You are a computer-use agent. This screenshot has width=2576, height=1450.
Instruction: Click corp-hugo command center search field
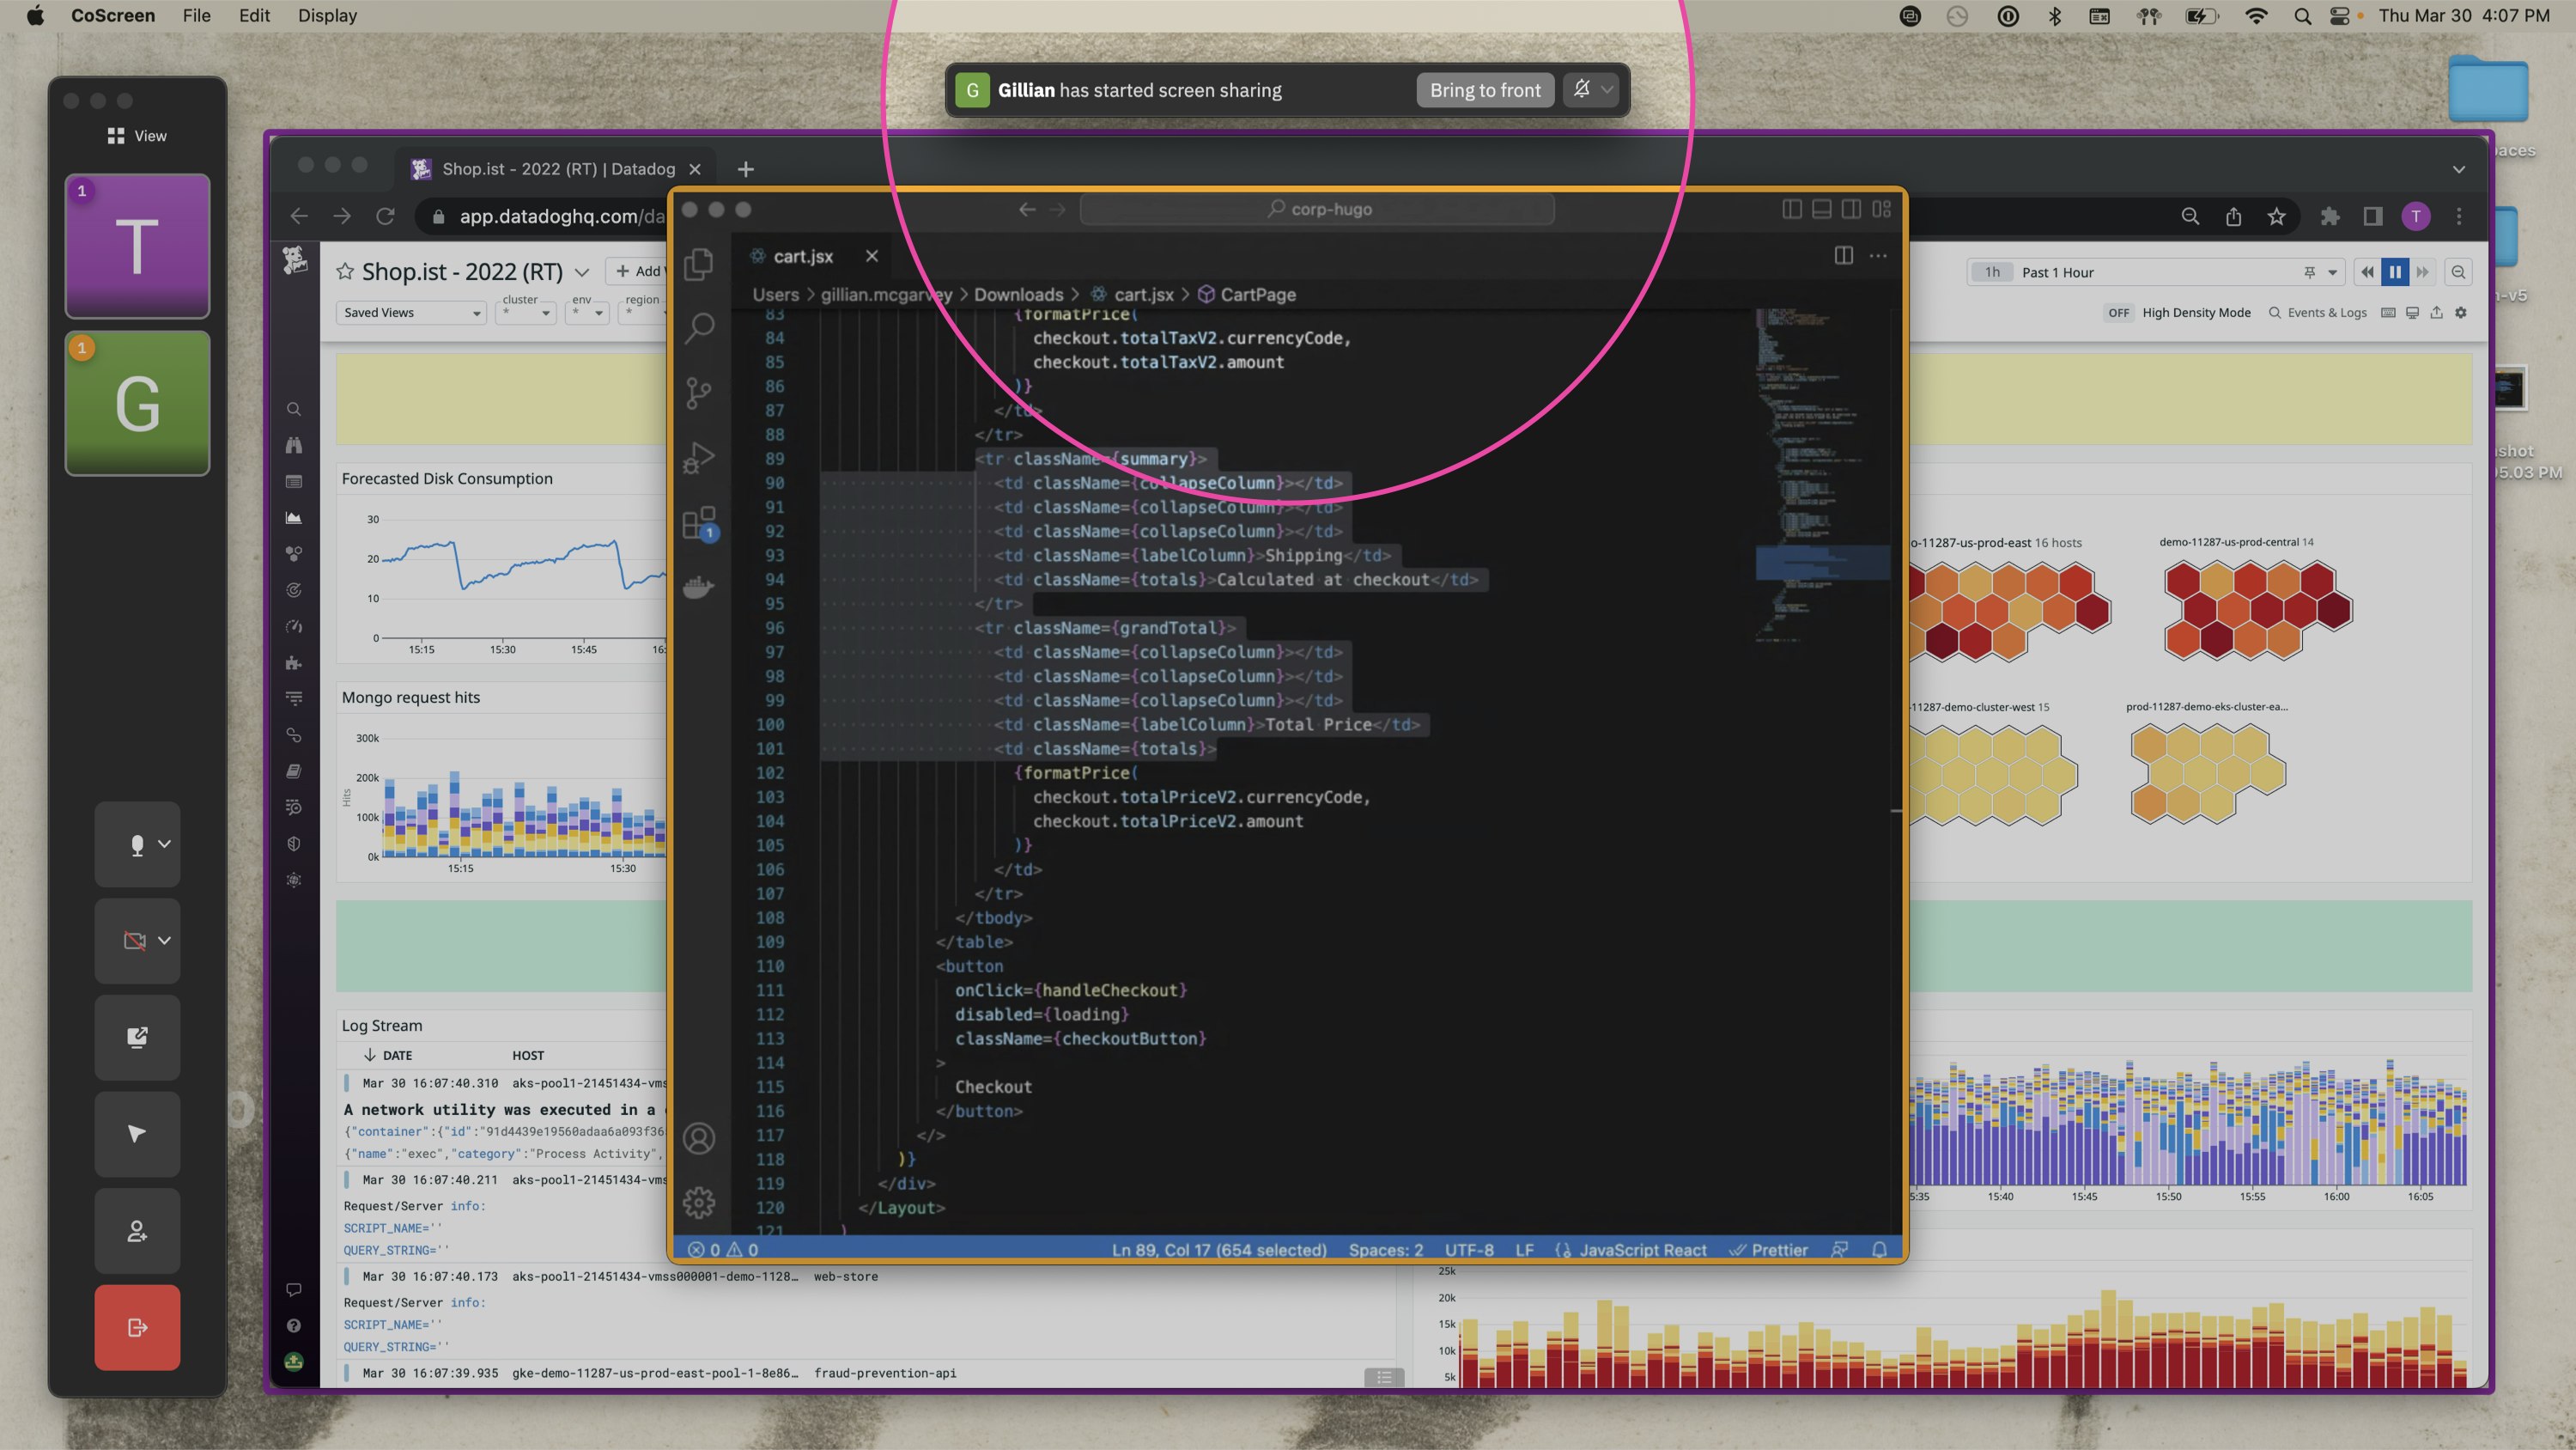tap(1317, 209)
